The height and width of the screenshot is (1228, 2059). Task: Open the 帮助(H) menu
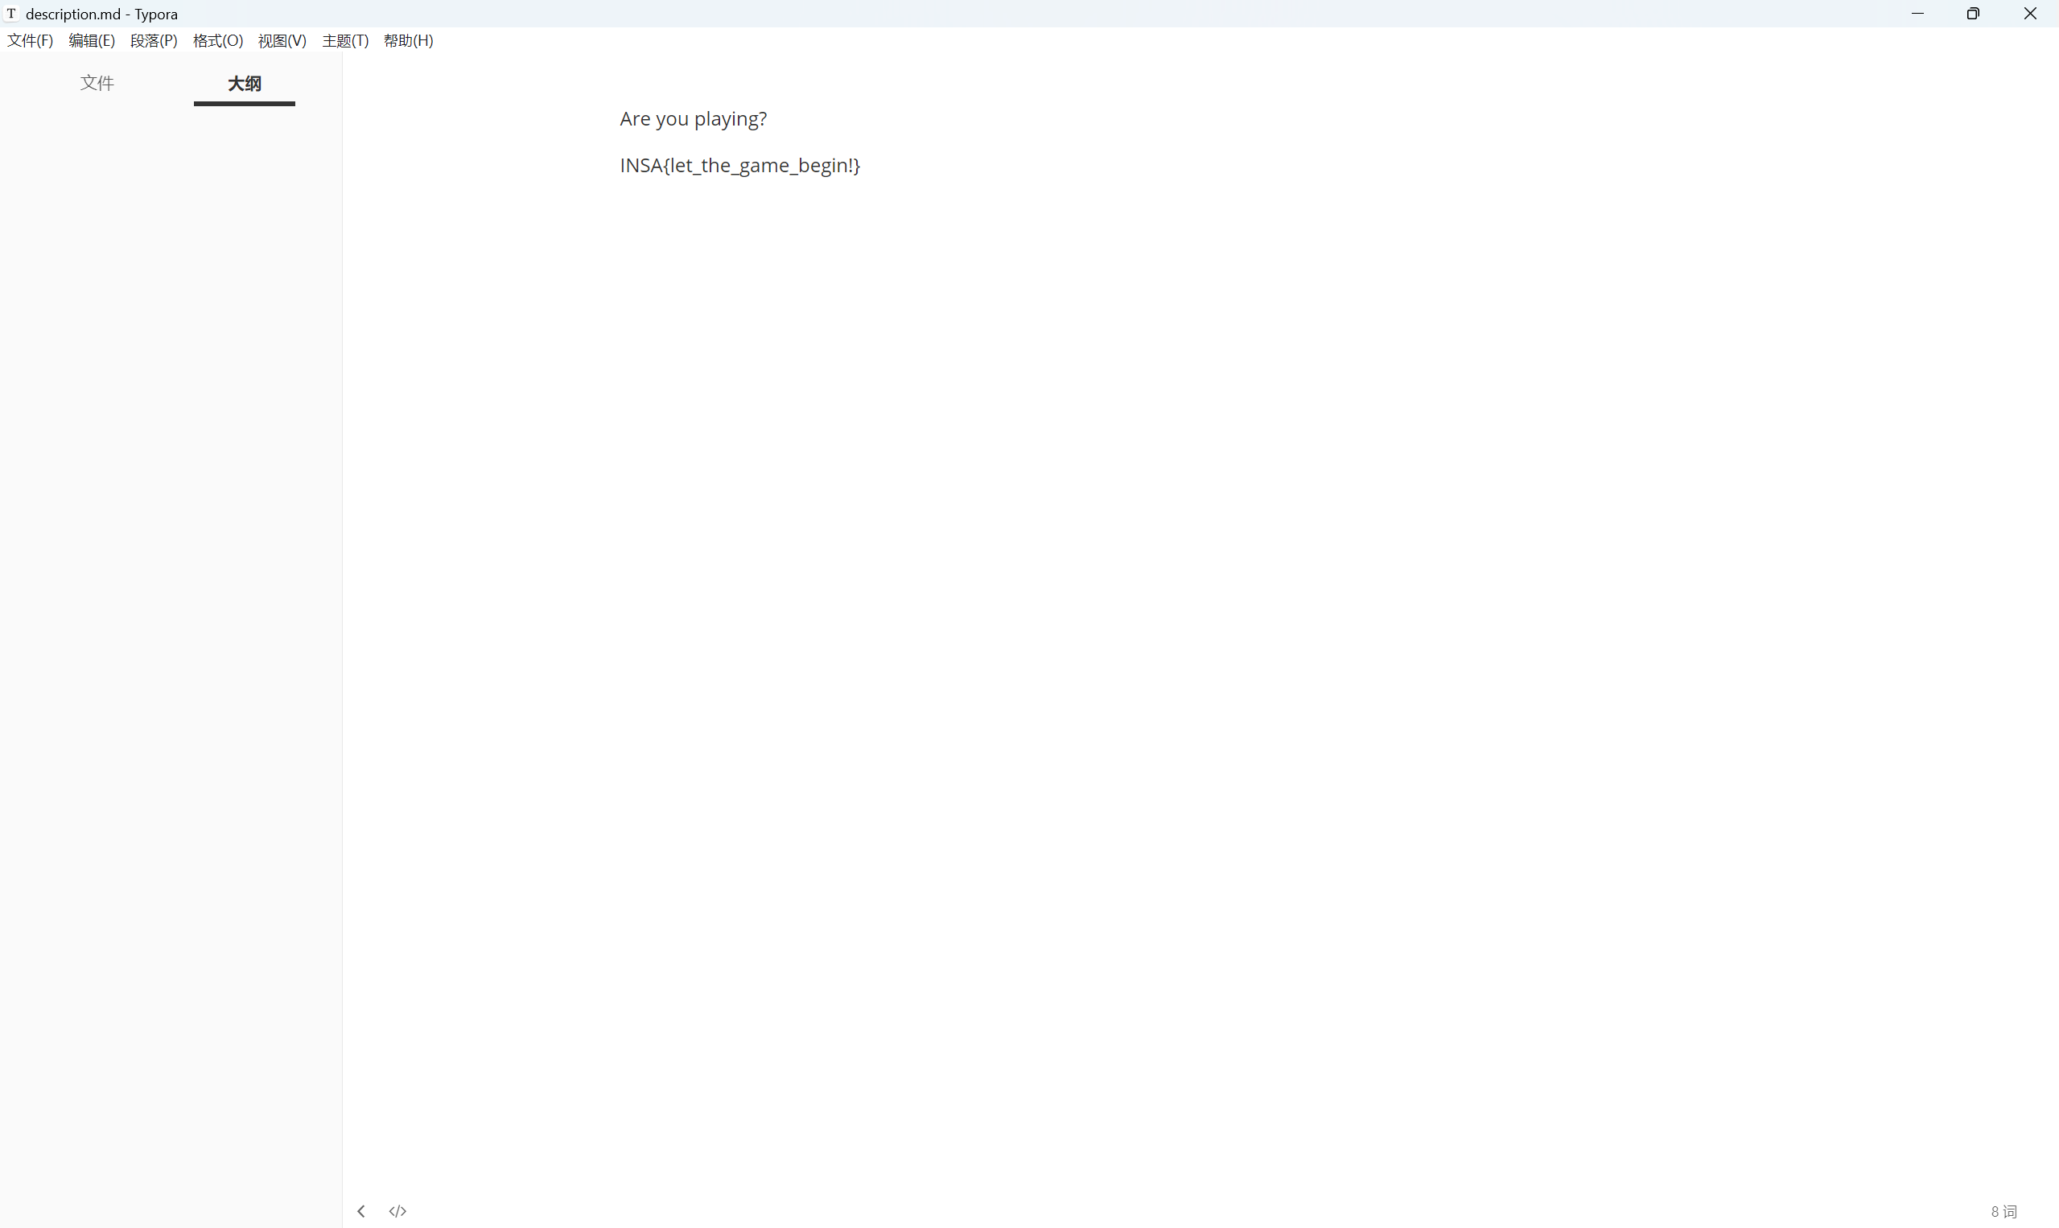tap(409, 40)
